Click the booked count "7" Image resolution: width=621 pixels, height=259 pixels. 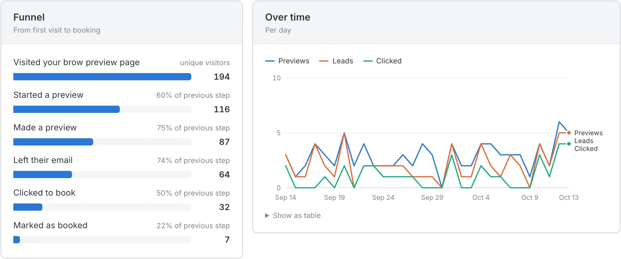coord(227,240)
